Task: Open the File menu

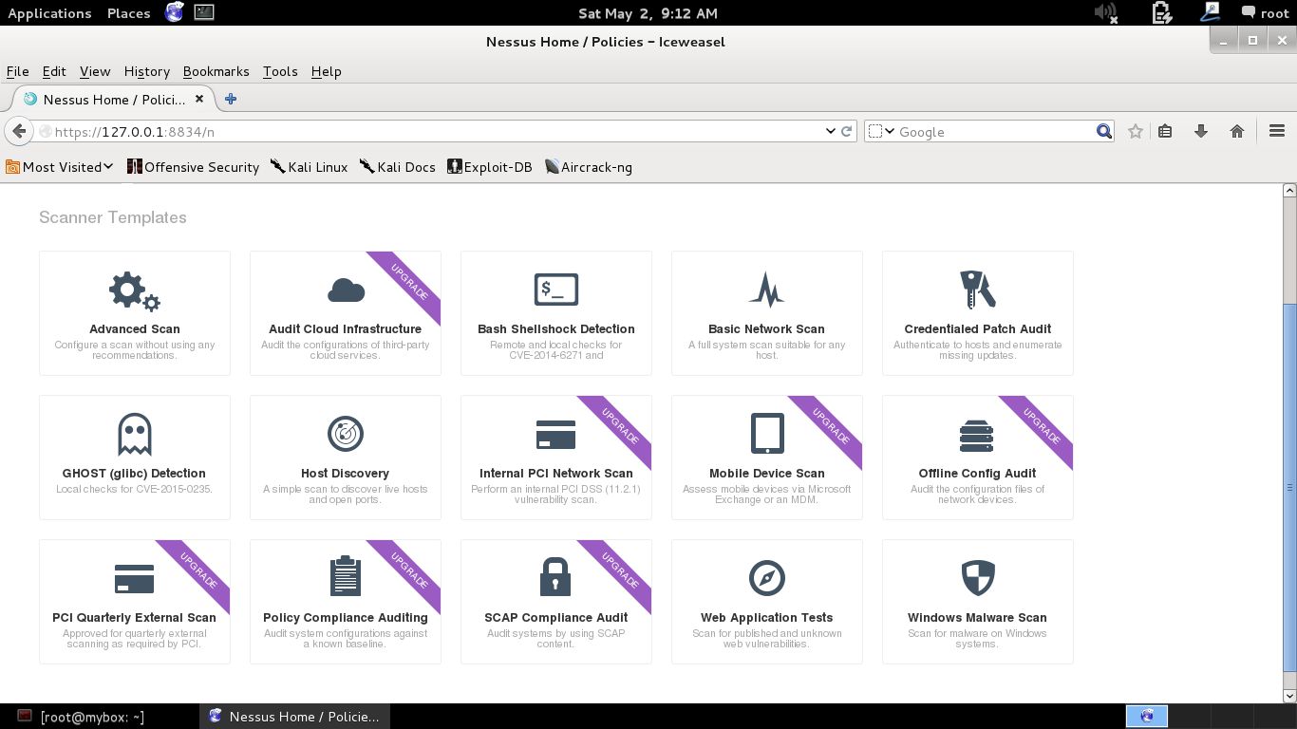Action: 17,71
